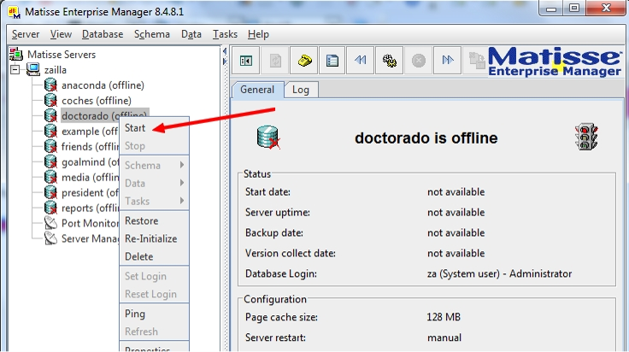Click the 'za (System user) - Administrator' value
This screenshot has width=629, height=352.
499,273
